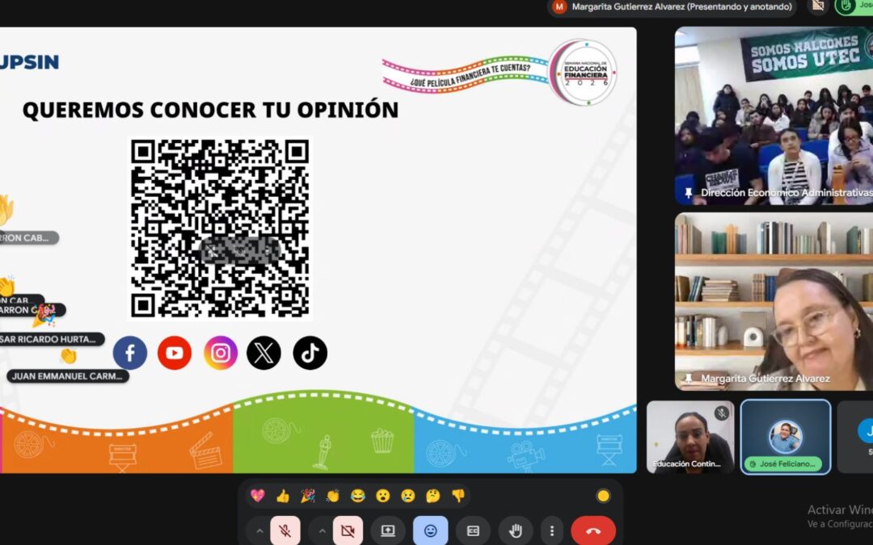Image resolution: width=873 pixels, height=545 pixels.
Task: Select the Educación Contin... participant tile
Action: click(690, 437)
